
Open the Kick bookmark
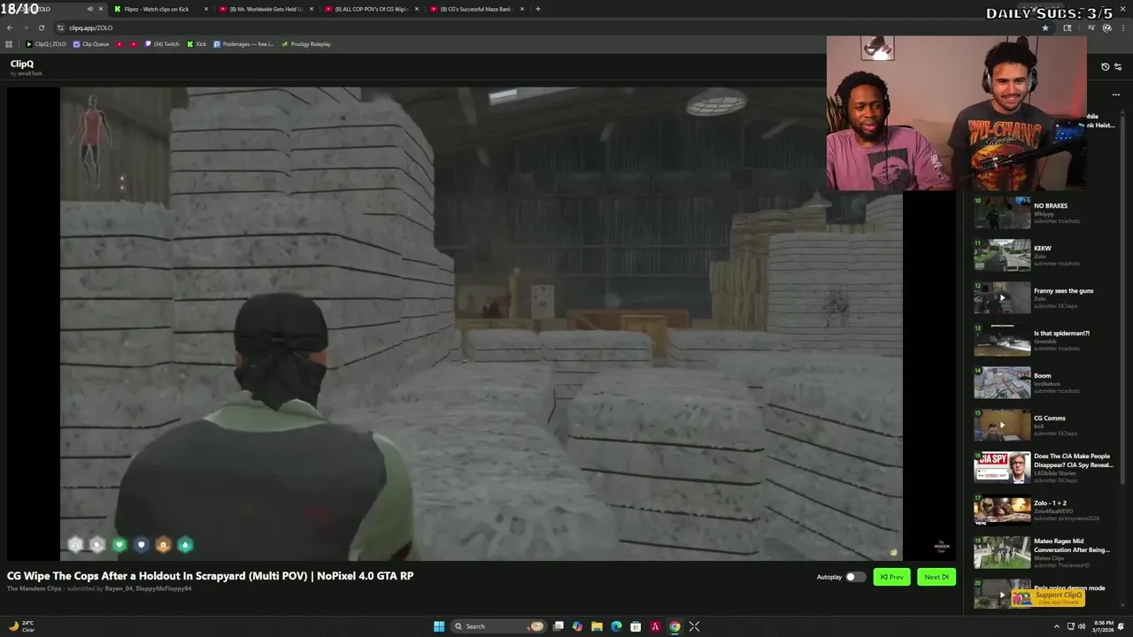click(x=197, y=44)
